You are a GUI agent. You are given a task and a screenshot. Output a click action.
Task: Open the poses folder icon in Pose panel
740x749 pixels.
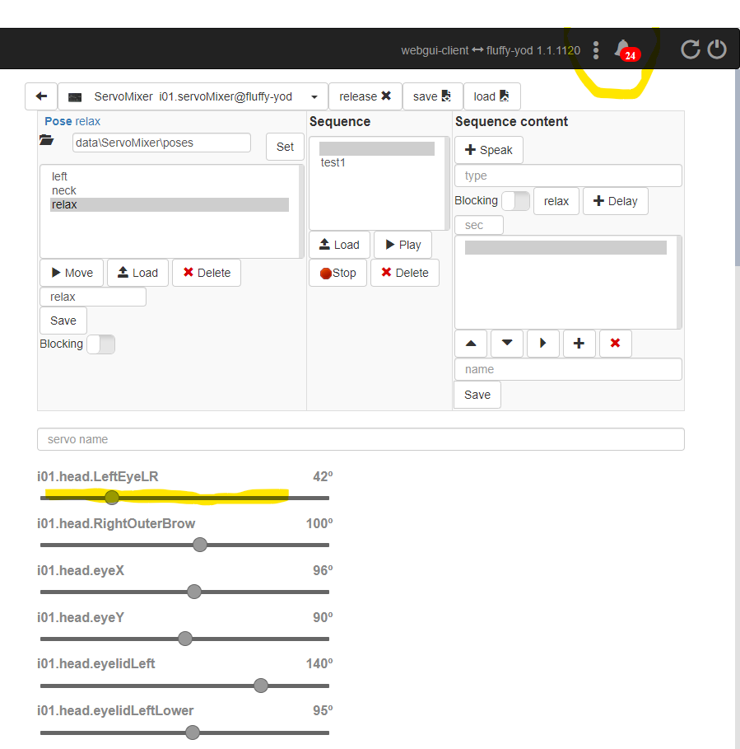tap(46, 139)
